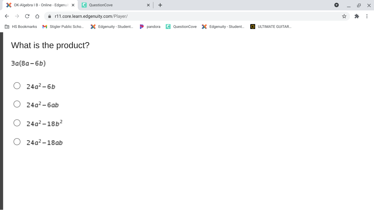Open the pandora bookmark

click(x=150, y=27)
